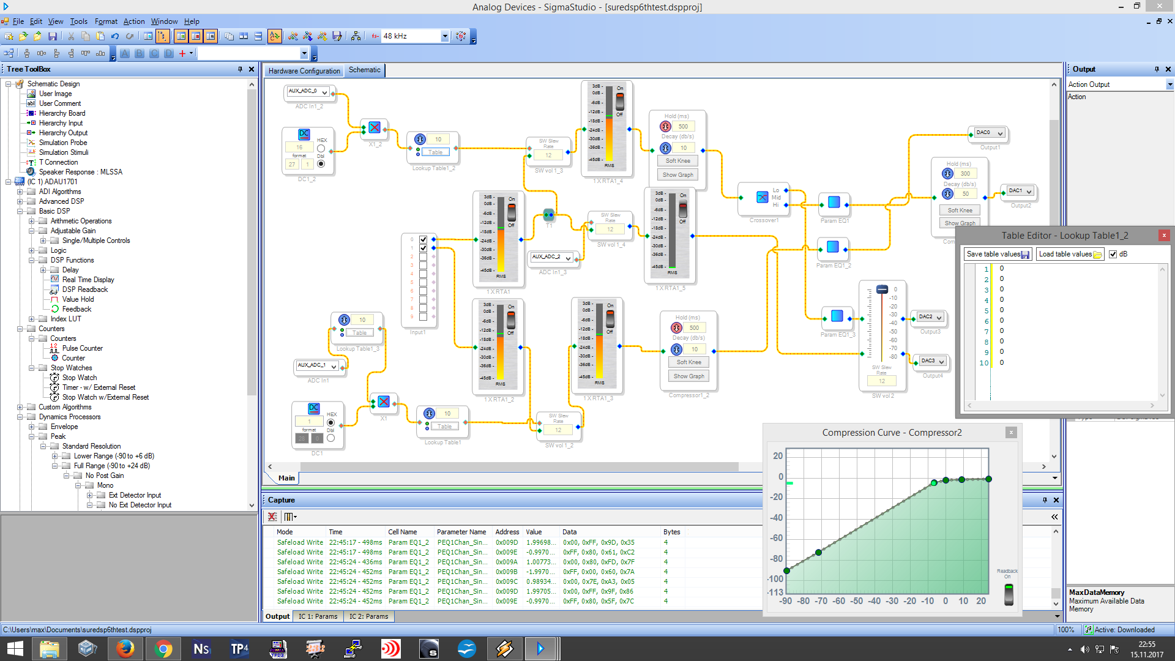Click the Save table values disk icon
This screenshot has height=661, width=1175.
pyautogui.click(x=1026, y=255)
